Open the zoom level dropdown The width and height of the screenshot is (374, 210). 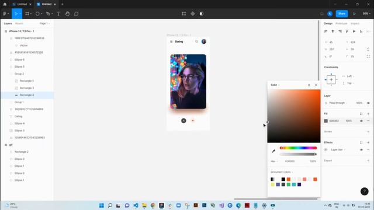pos(366,13)
